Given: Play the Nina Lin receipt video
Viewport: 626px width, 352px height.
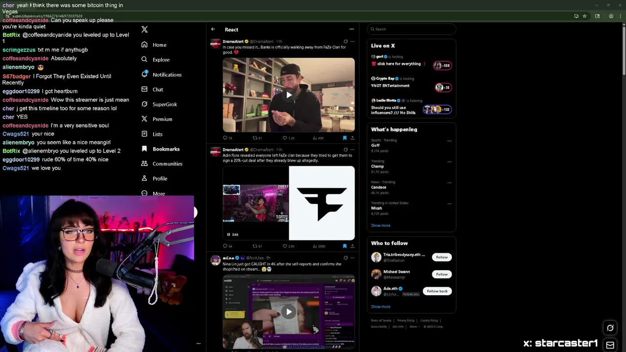Looking at the screenshot, I should (x=289, y=312).
